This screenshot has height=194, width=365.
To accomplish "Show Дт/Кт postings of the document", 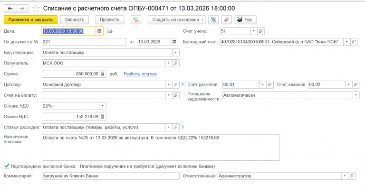I will (136, 20).
